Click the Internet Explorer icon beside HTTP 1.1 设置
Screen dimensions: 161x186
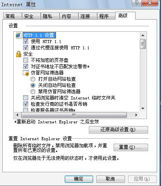tap(18, 35)
